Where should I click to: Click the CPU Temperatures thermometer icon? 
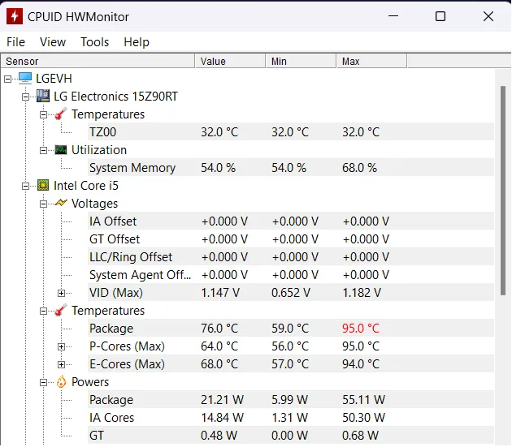(61, 311)
